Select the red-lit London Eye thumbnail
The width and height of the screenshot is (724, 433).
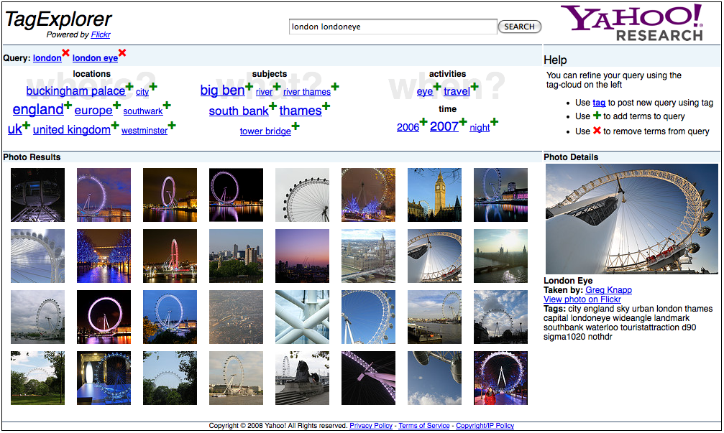click(170, 256)
